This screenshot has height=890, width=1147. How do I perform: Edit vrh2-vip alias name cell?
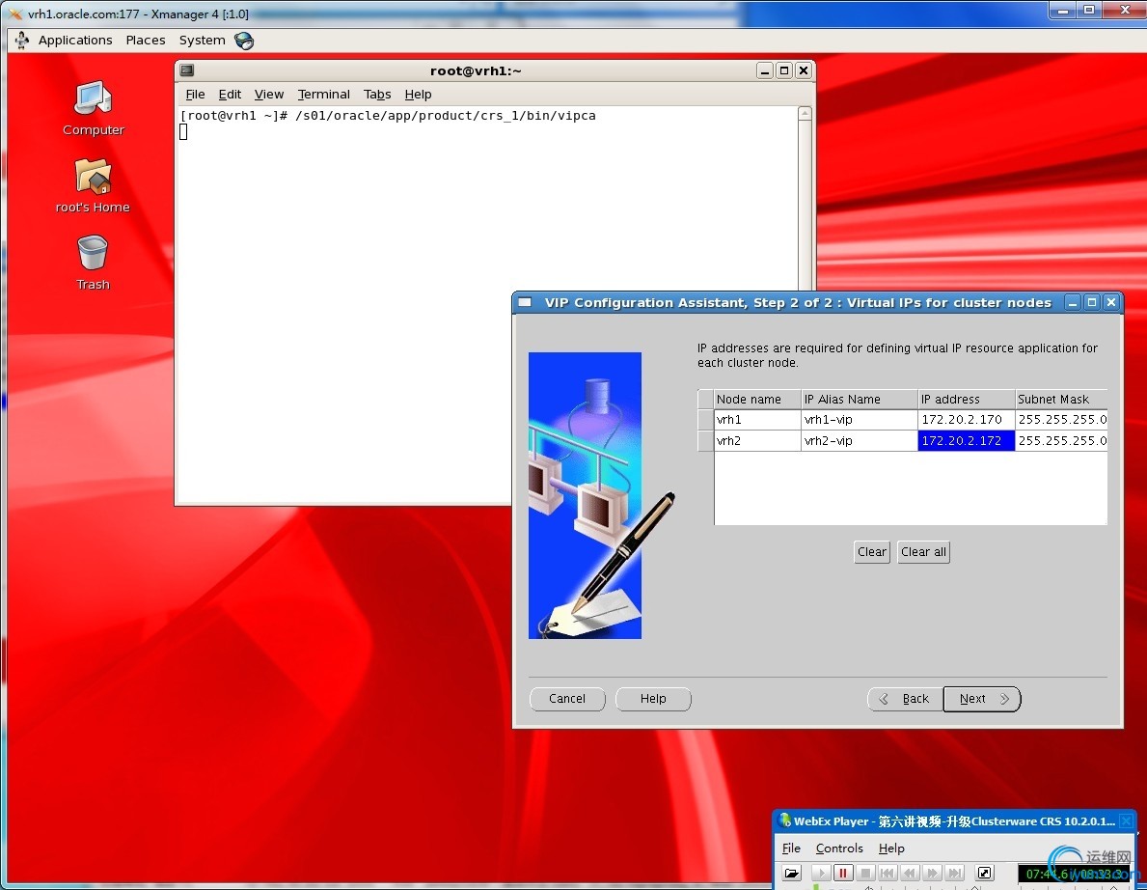click(x=860, y=440)
